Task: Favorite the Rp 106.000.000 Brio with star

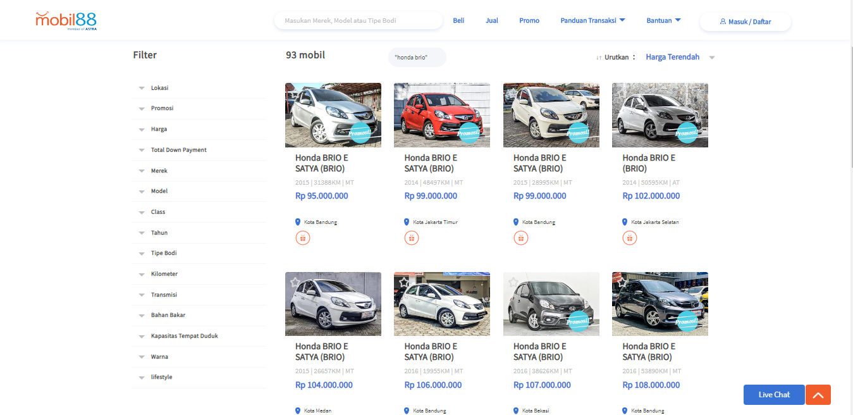Action: (403, 282)
